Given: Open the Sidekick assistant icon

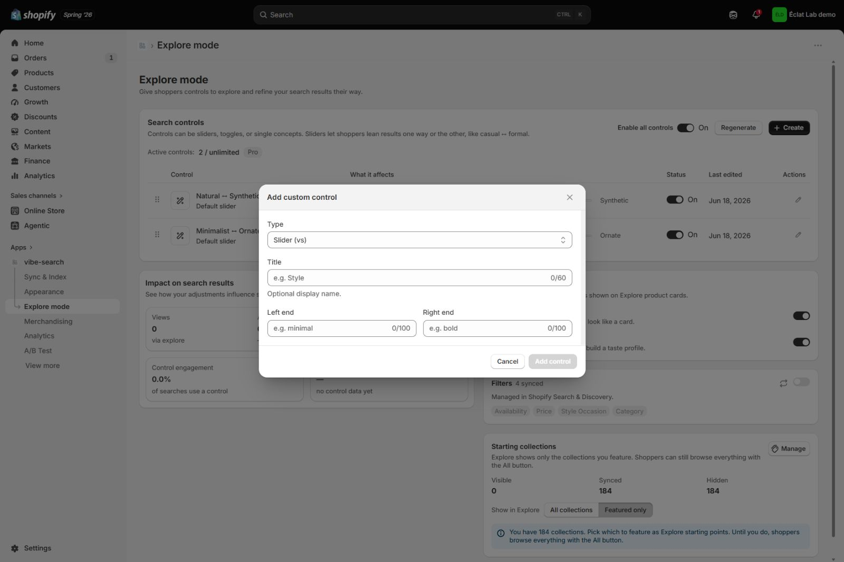Looking at the screenshot, I should click(733, 15).
